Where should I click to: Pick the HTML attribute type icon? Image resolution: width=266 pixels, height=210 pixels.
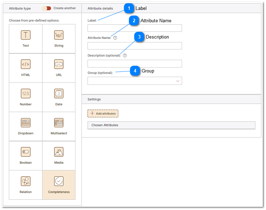click(x=26, y=64)
